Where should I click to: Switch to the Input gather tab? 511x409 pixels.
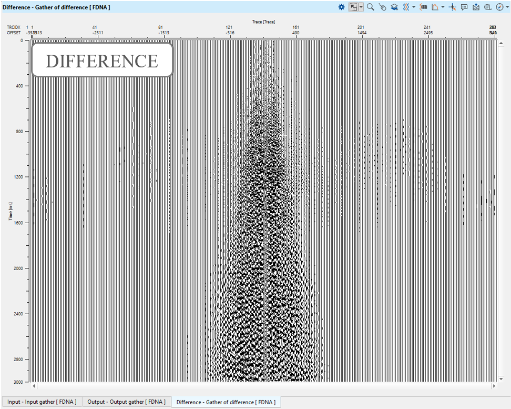(x=42, y=402)
